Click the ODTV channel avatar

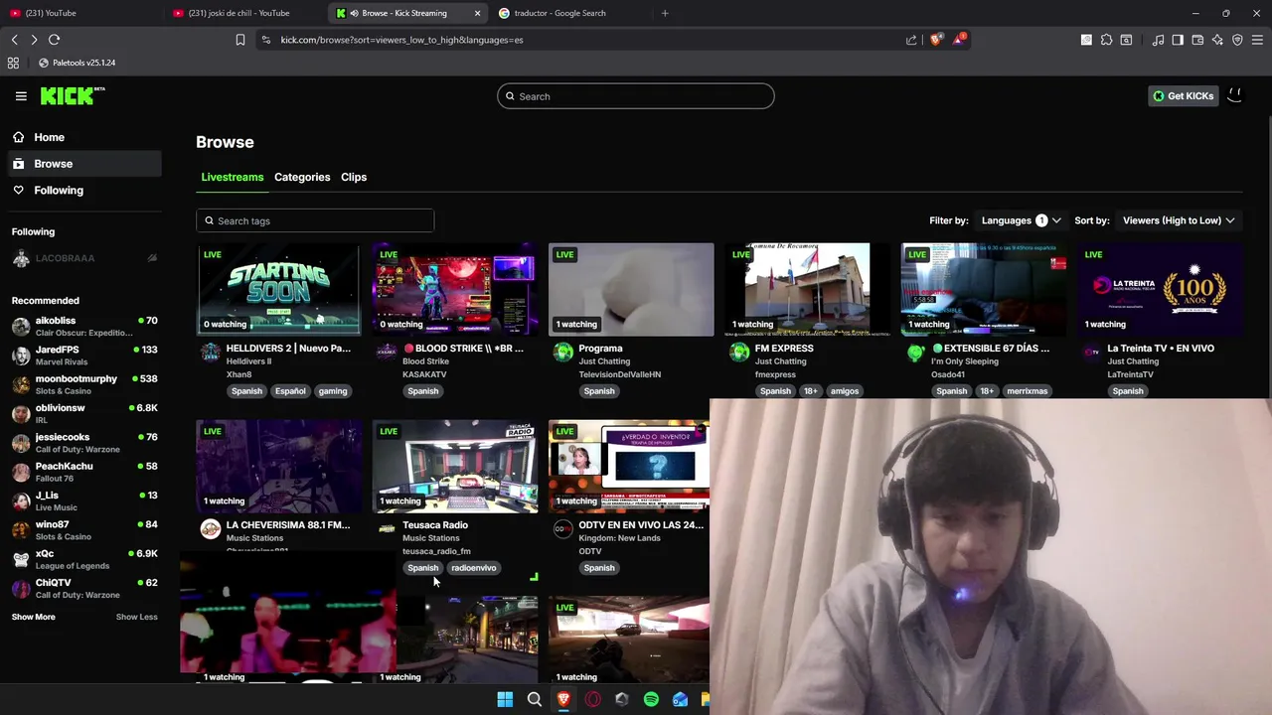[562, 528]
